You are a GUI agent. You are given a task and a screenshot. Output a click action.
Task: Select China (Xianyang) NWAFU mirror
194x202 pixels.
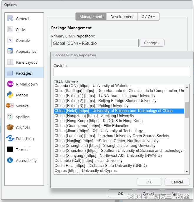pyautogui.click(x=119, y=156)
